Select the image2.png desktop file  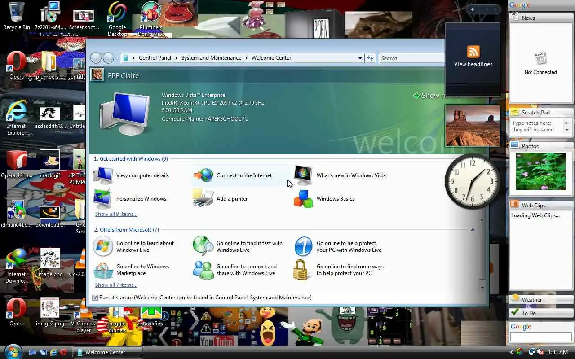[50, 312]
